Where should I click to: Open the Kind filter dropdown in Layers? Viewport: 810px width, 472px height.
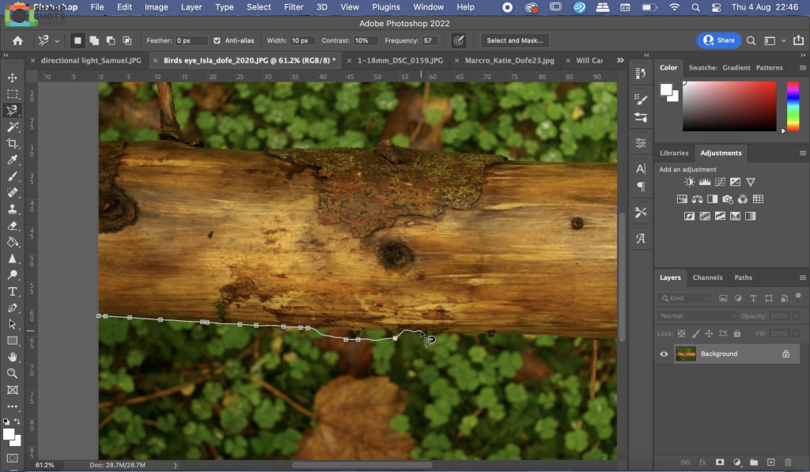(x=685, y=298)
